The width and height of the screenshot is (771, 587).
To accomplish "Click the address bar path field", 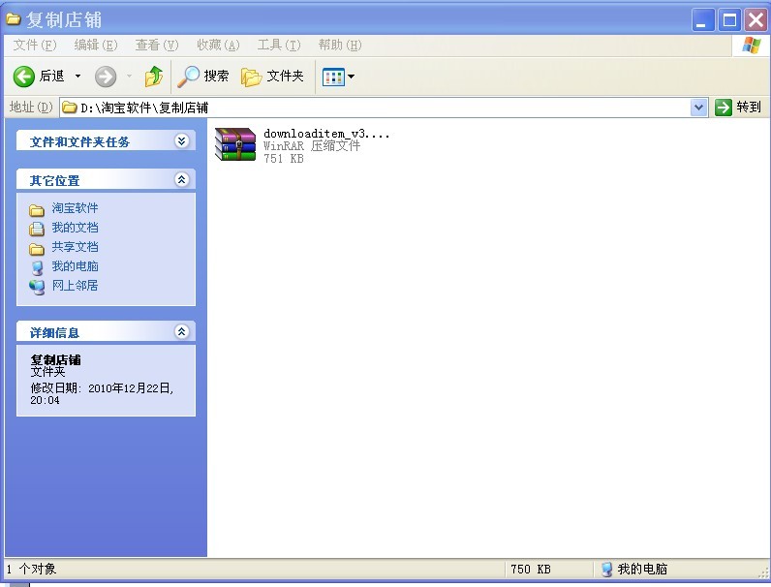I will tap(375, 108).
